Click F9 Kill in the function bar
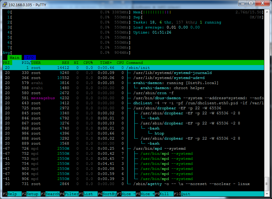This screenshot has width=272, height=199. (164, 194)
